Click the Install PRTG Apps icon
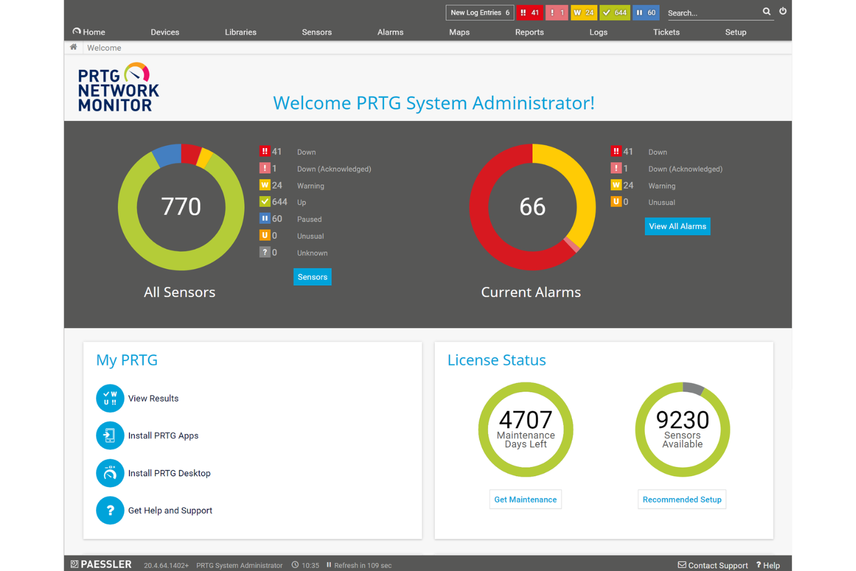Viewport: 856px width, 571px height. (110, 436)
